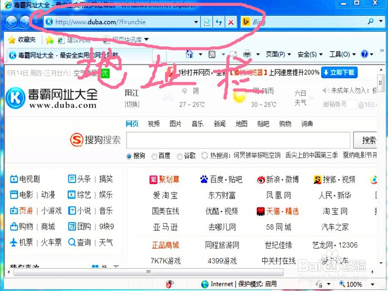Open 聚划算 link with red icon
This screenshot has height=291, width=388.
pyautogui.click(x=165, y=179)
